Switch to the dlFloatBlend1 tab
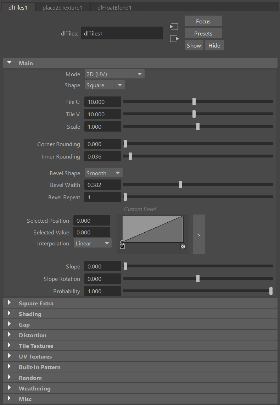The width and height of the screenshot is (280, 405). (x=114, y=7)
